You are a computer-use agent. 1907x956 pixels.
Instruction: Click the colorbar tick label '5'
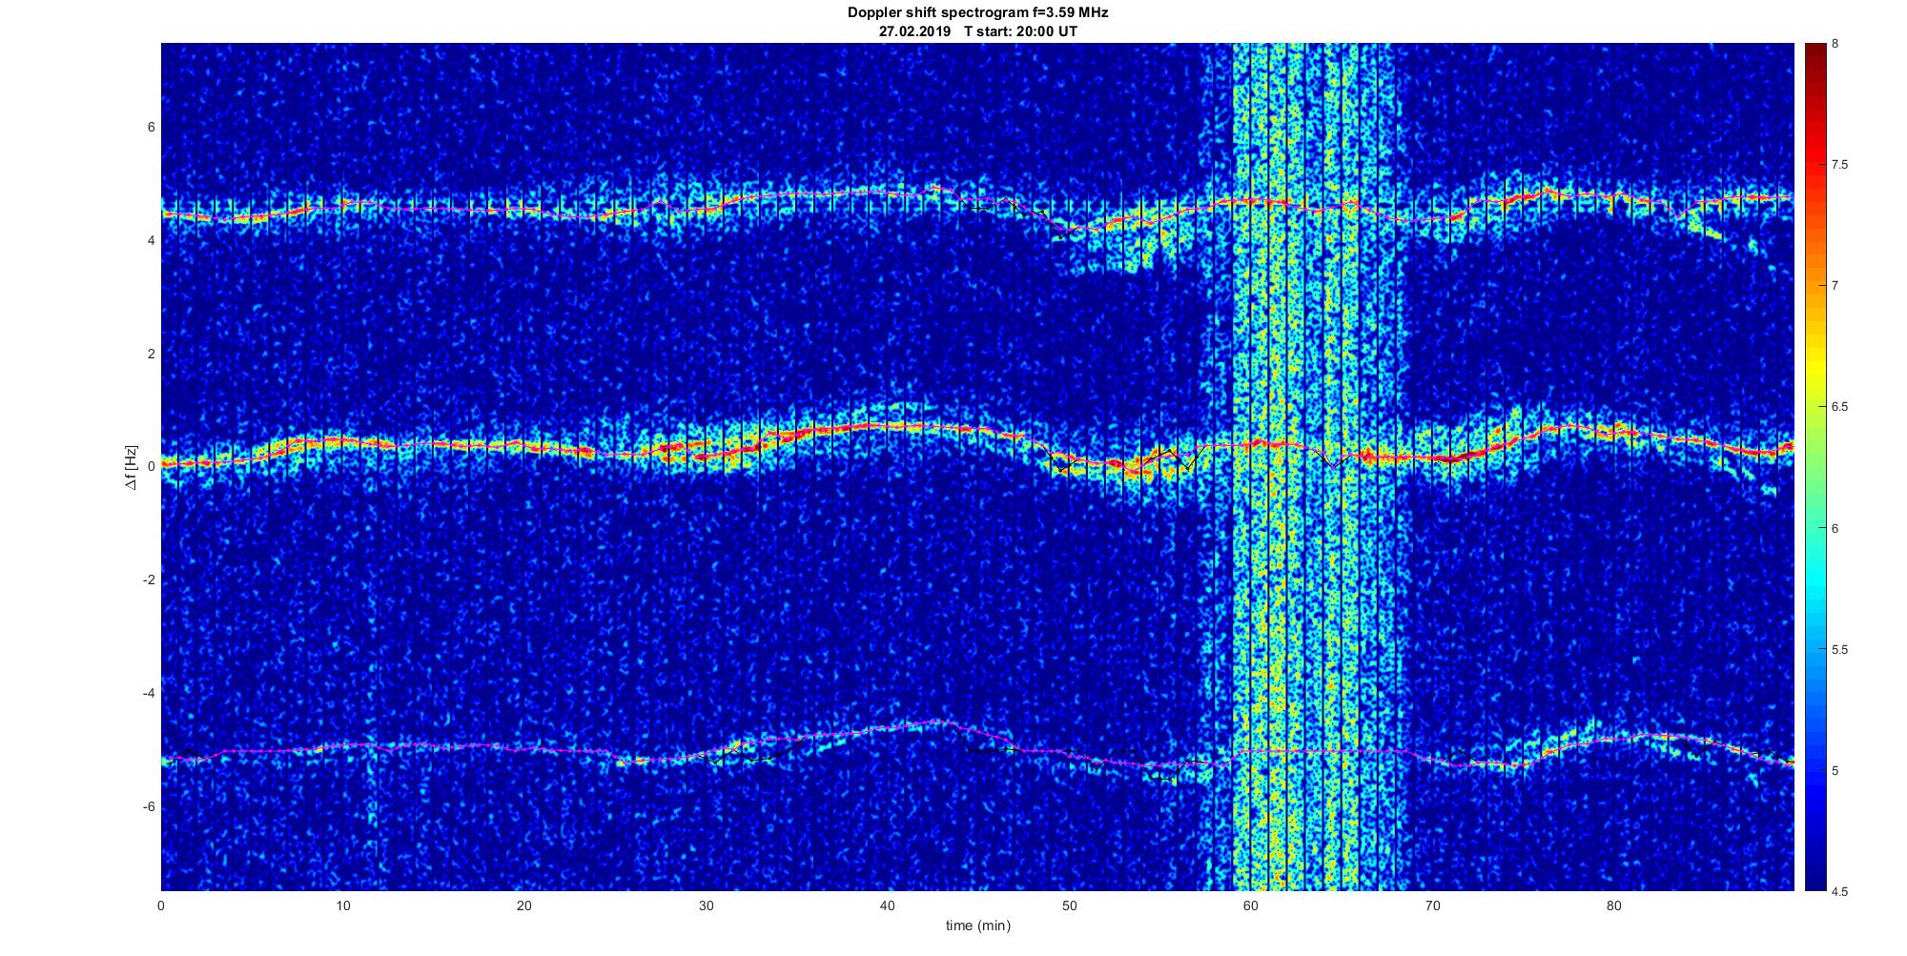(1835, 770)
